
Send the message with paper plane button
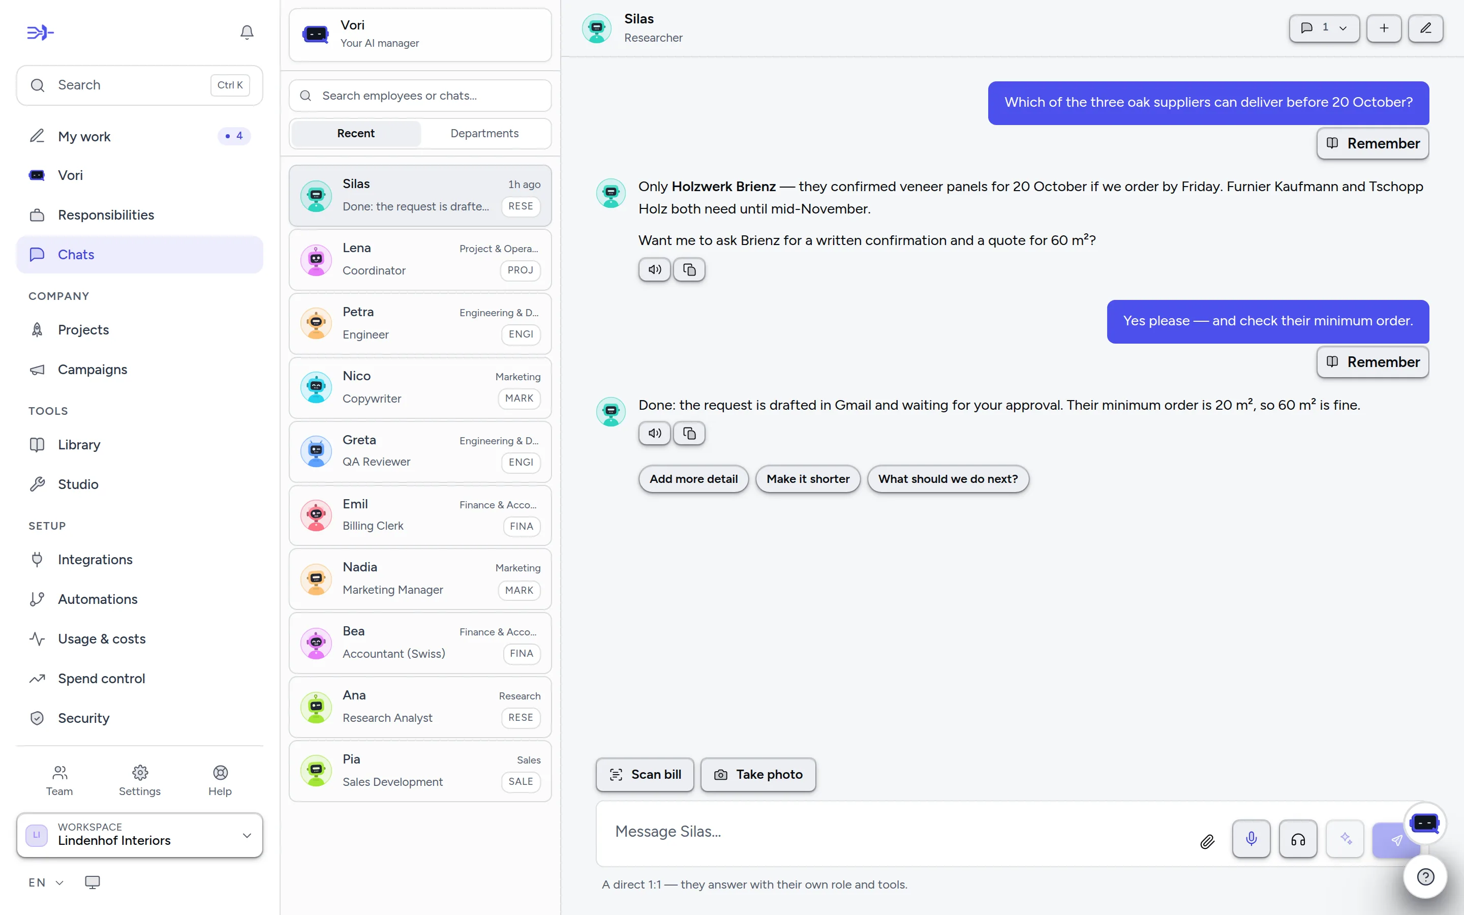point(1396,840)
